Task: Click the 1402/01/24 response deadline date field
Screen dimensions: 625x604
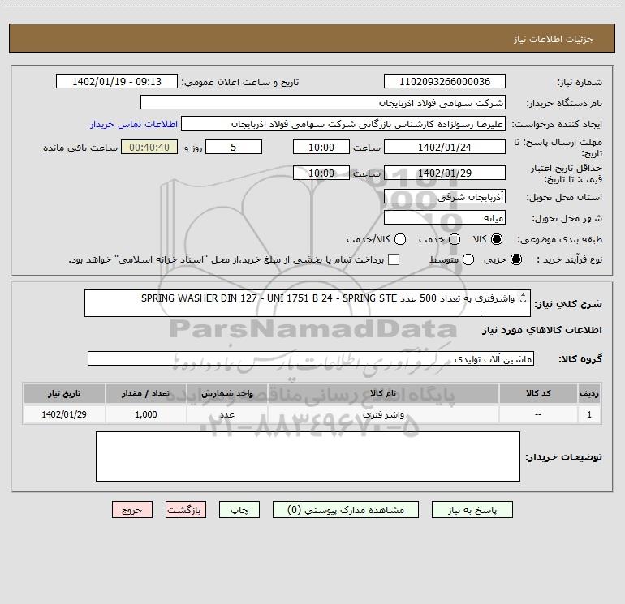Action: click(x=445, y=147)
